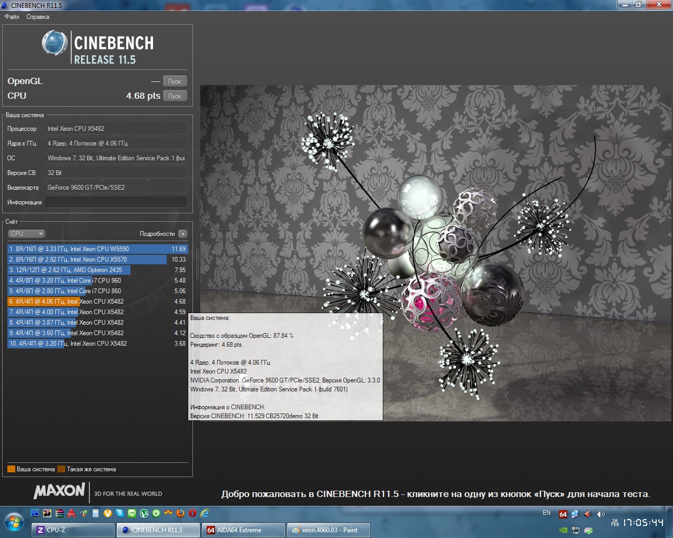
Task: Click the Процессор field Intel Xeon CPU X5482
Action: click(x=116, y=129)
